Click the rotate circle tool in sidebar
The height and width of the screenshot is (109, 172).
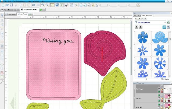pyautogui.click(x=2, y=64)
